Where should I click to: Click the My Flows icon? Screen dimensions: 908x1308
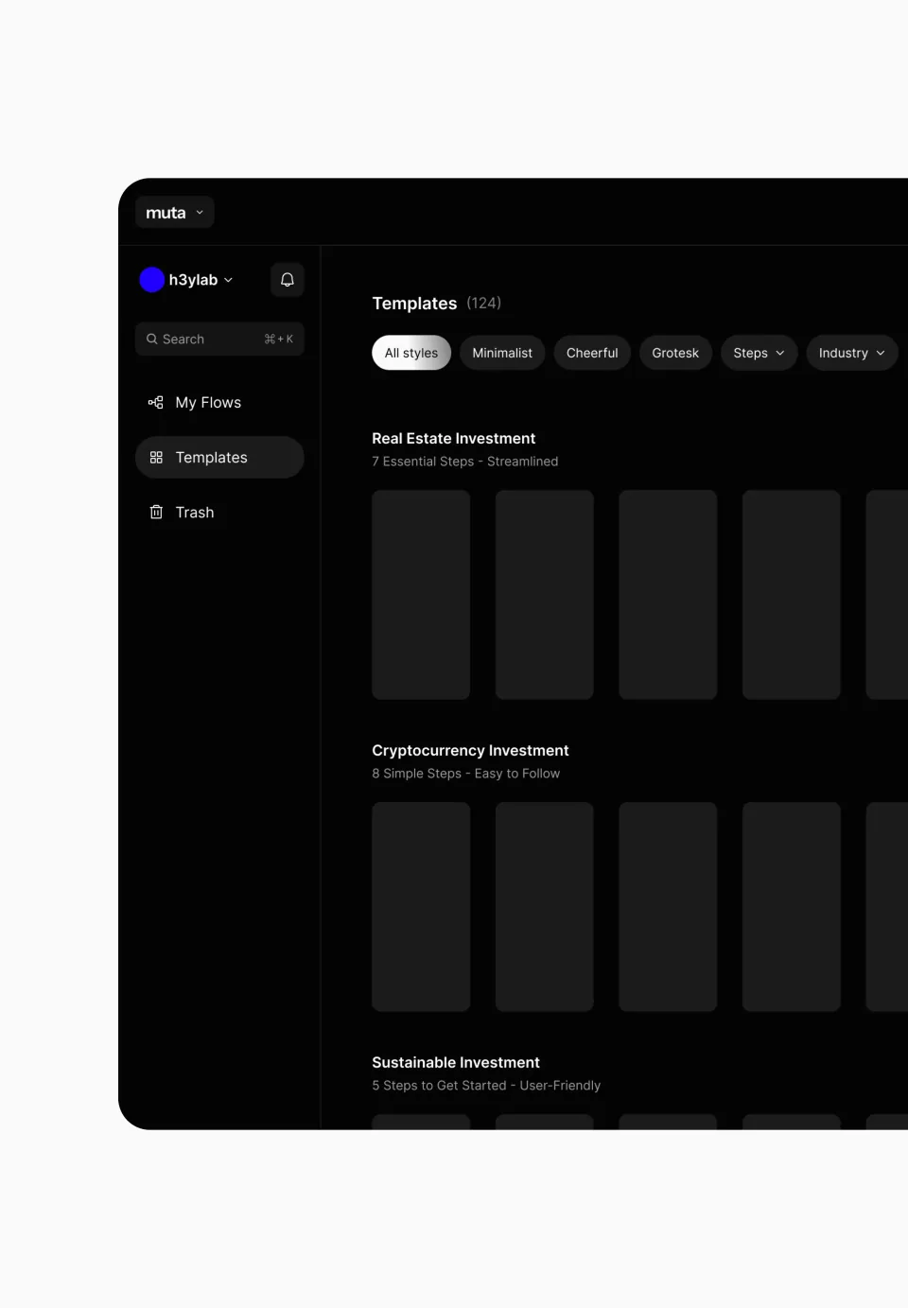point(156,402)
